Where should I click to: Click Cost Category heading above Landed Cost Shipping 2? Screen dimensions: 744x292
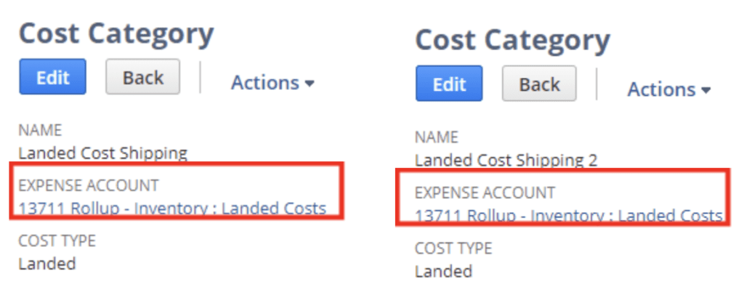pos(512,41)
